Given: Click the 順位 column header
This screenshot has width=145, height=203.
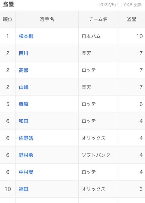Looking at the screenshot, I should click(x=8, y=19).
